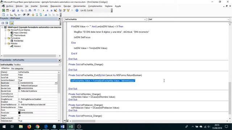Select the Alfabética tab in Properties
Screen dimensions: 232x130
tap(5, 68)
